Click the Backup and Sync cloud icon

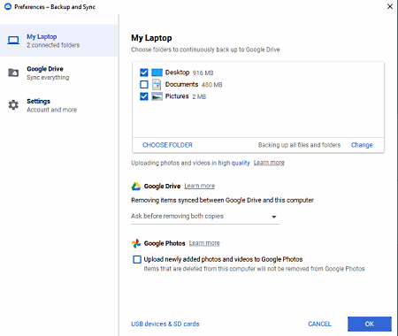(8, 6)
